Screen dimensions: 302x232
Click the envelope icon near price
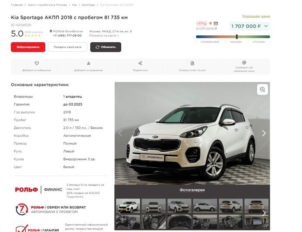[216, 23]
